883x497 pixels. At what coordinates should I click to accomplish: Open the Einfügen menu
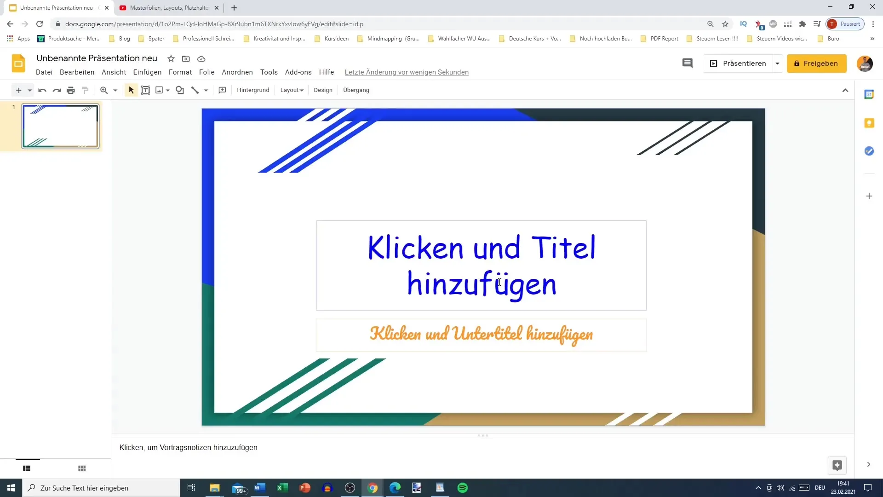click(147, 72)
